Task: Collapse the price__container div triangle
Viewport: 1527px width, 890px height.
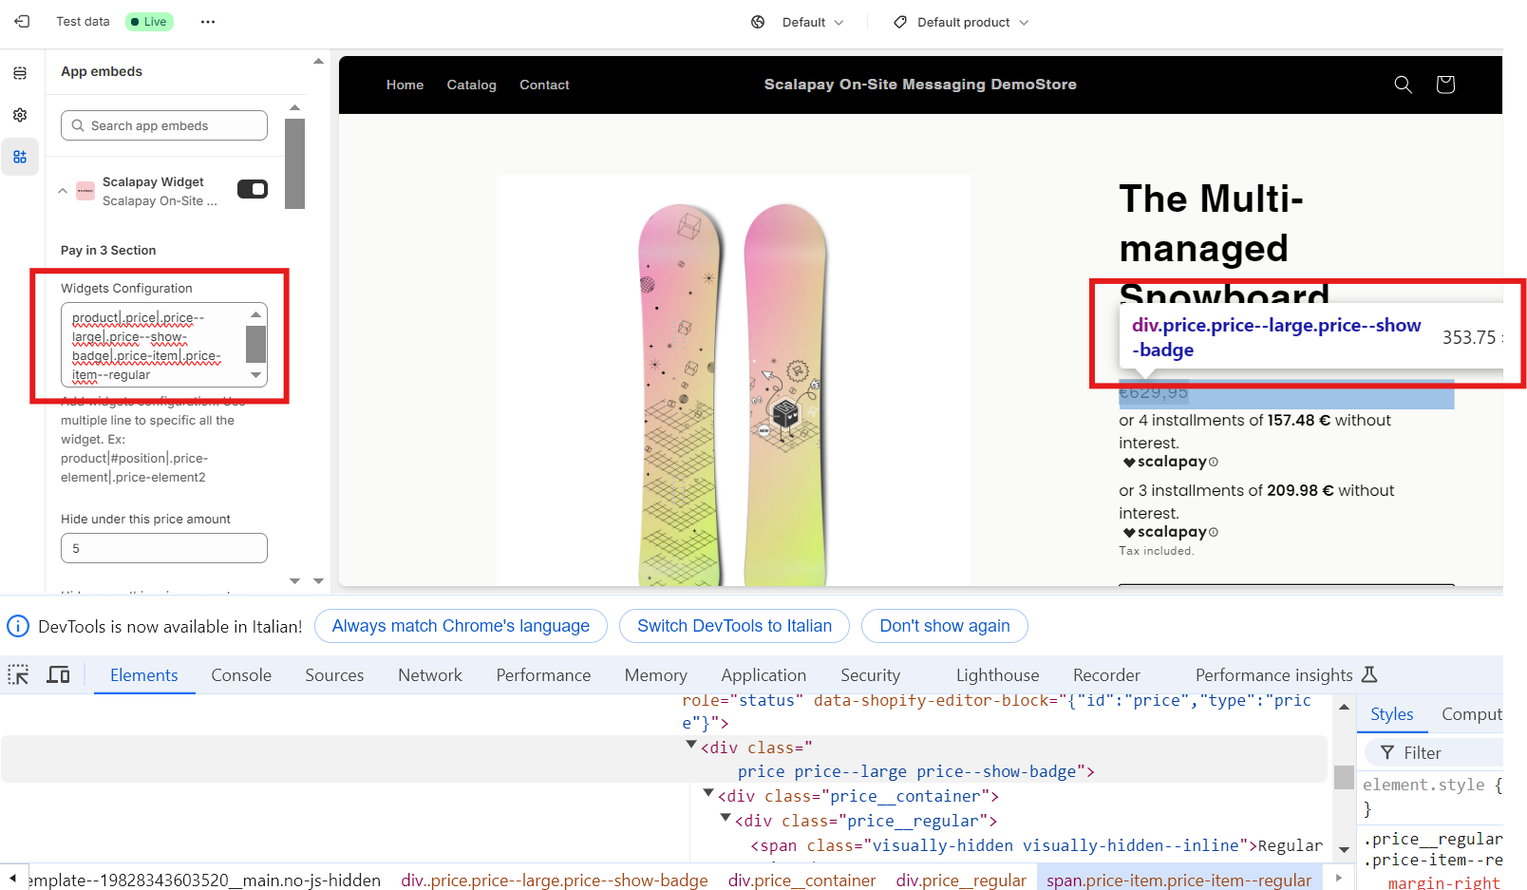Action: tap(708, 794)
